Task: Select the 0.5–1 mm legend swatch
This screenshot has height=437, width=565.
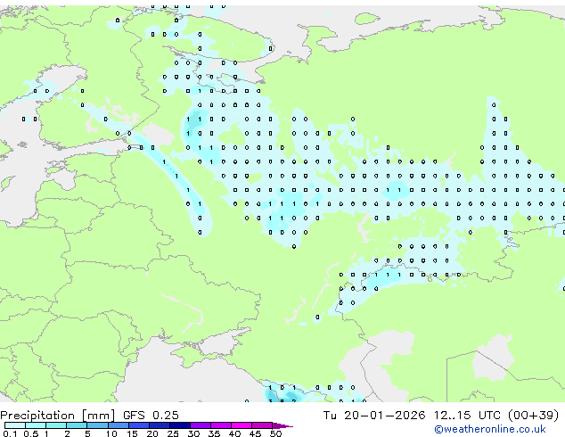Action: 36,425
